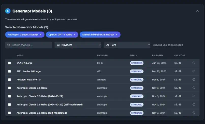Check Claude 3.5 Haiku (2024-10-22) (self-moderated) checkbox

tap(10, 104)
